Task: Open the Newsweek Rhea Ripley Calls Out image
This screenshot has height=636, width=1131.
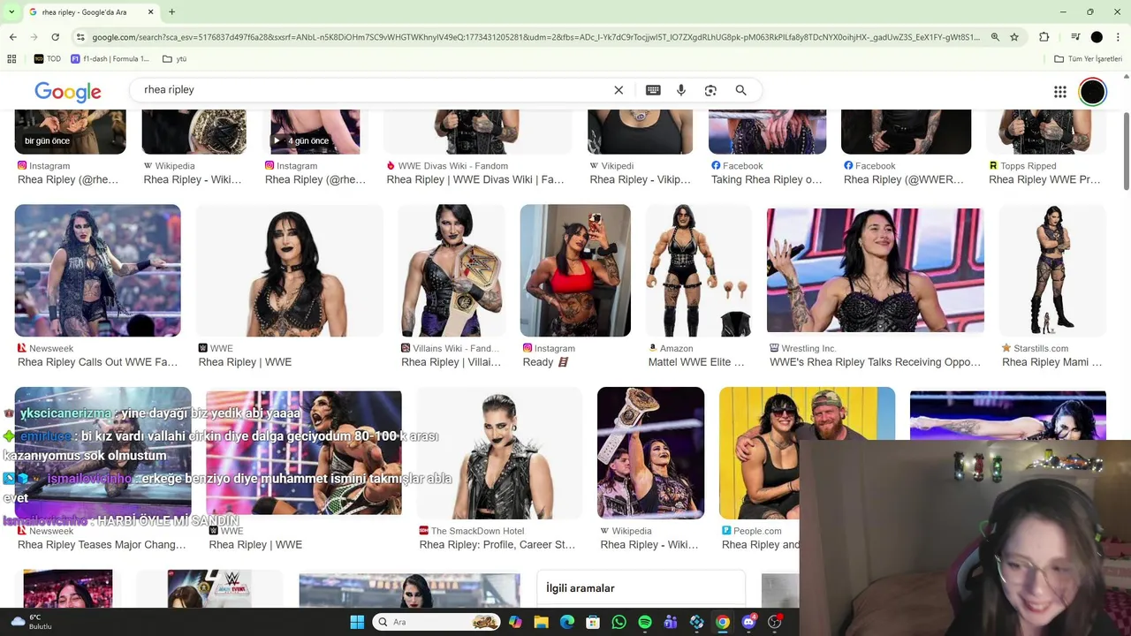Action: [98, 270]
